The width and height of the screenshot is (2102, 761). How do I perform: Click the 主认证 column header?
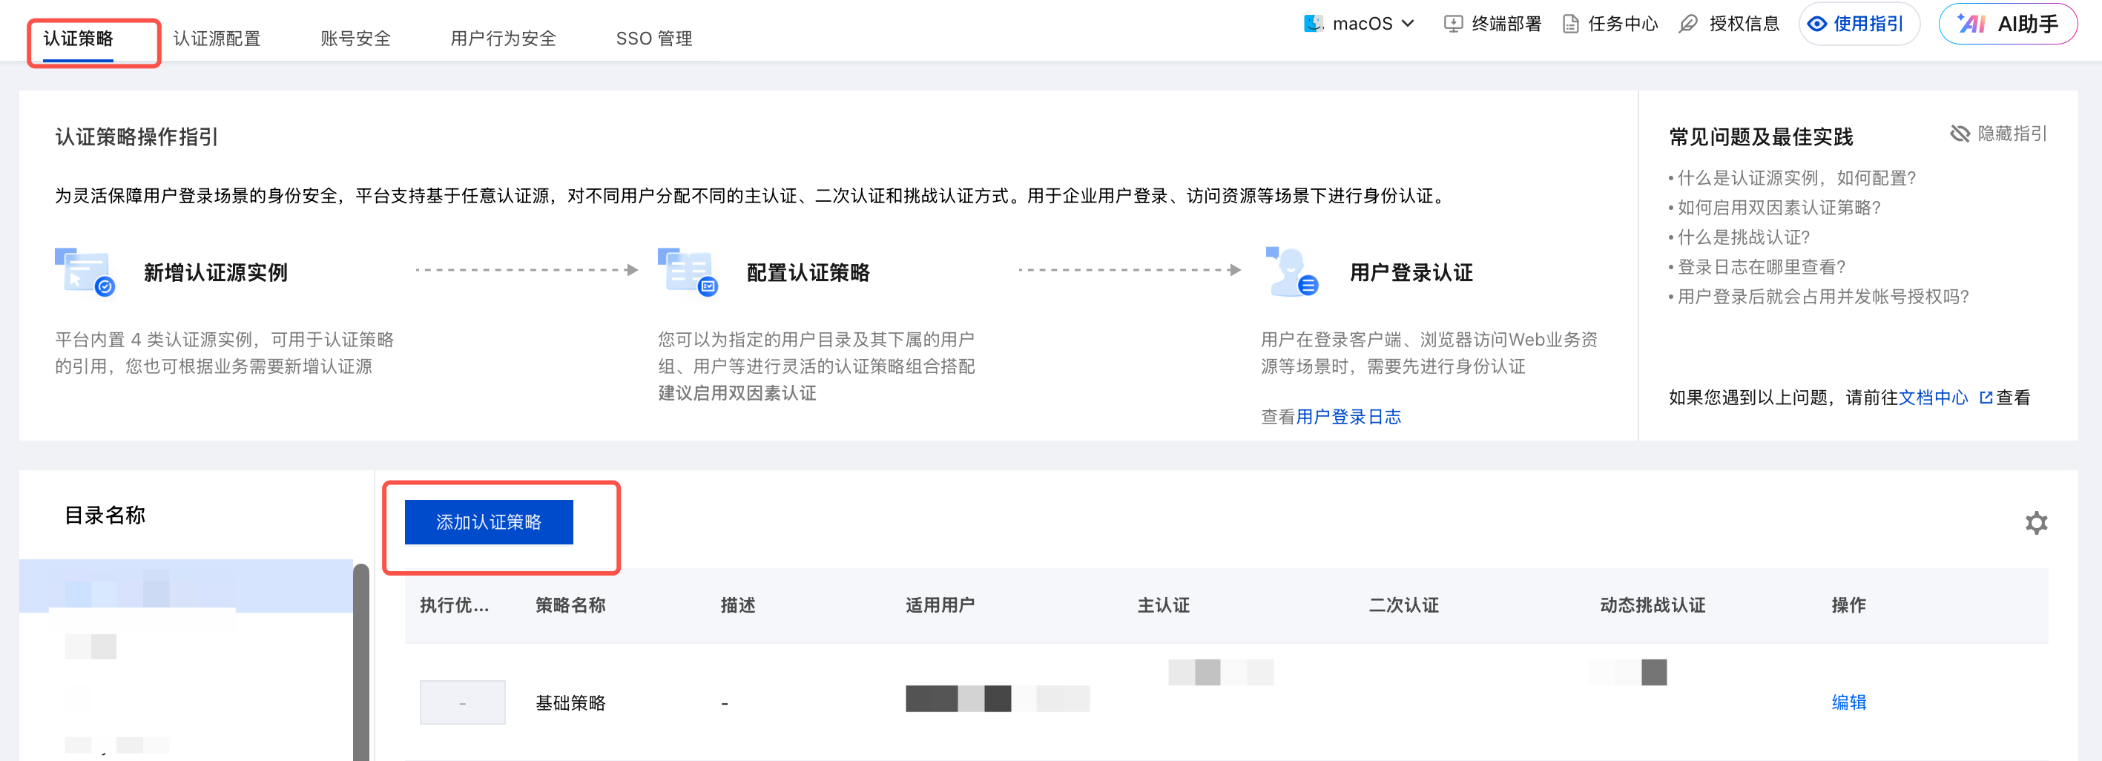(x=1164, y=605)
